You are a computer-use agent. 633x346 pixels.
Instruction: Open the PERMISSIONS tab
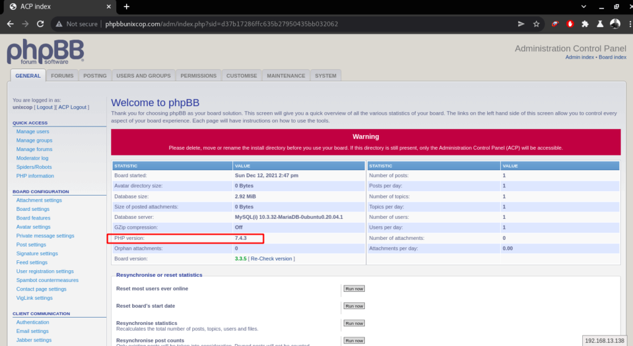198,76
